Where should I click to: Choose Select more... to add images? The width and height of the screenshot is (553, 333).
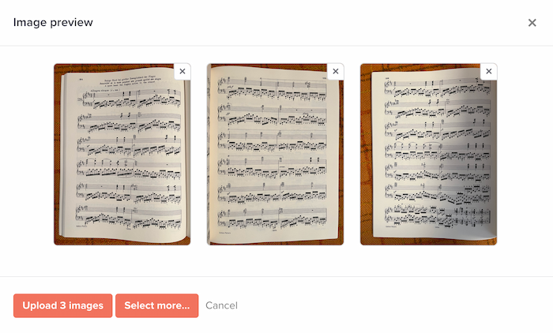(x=157, y=305)
